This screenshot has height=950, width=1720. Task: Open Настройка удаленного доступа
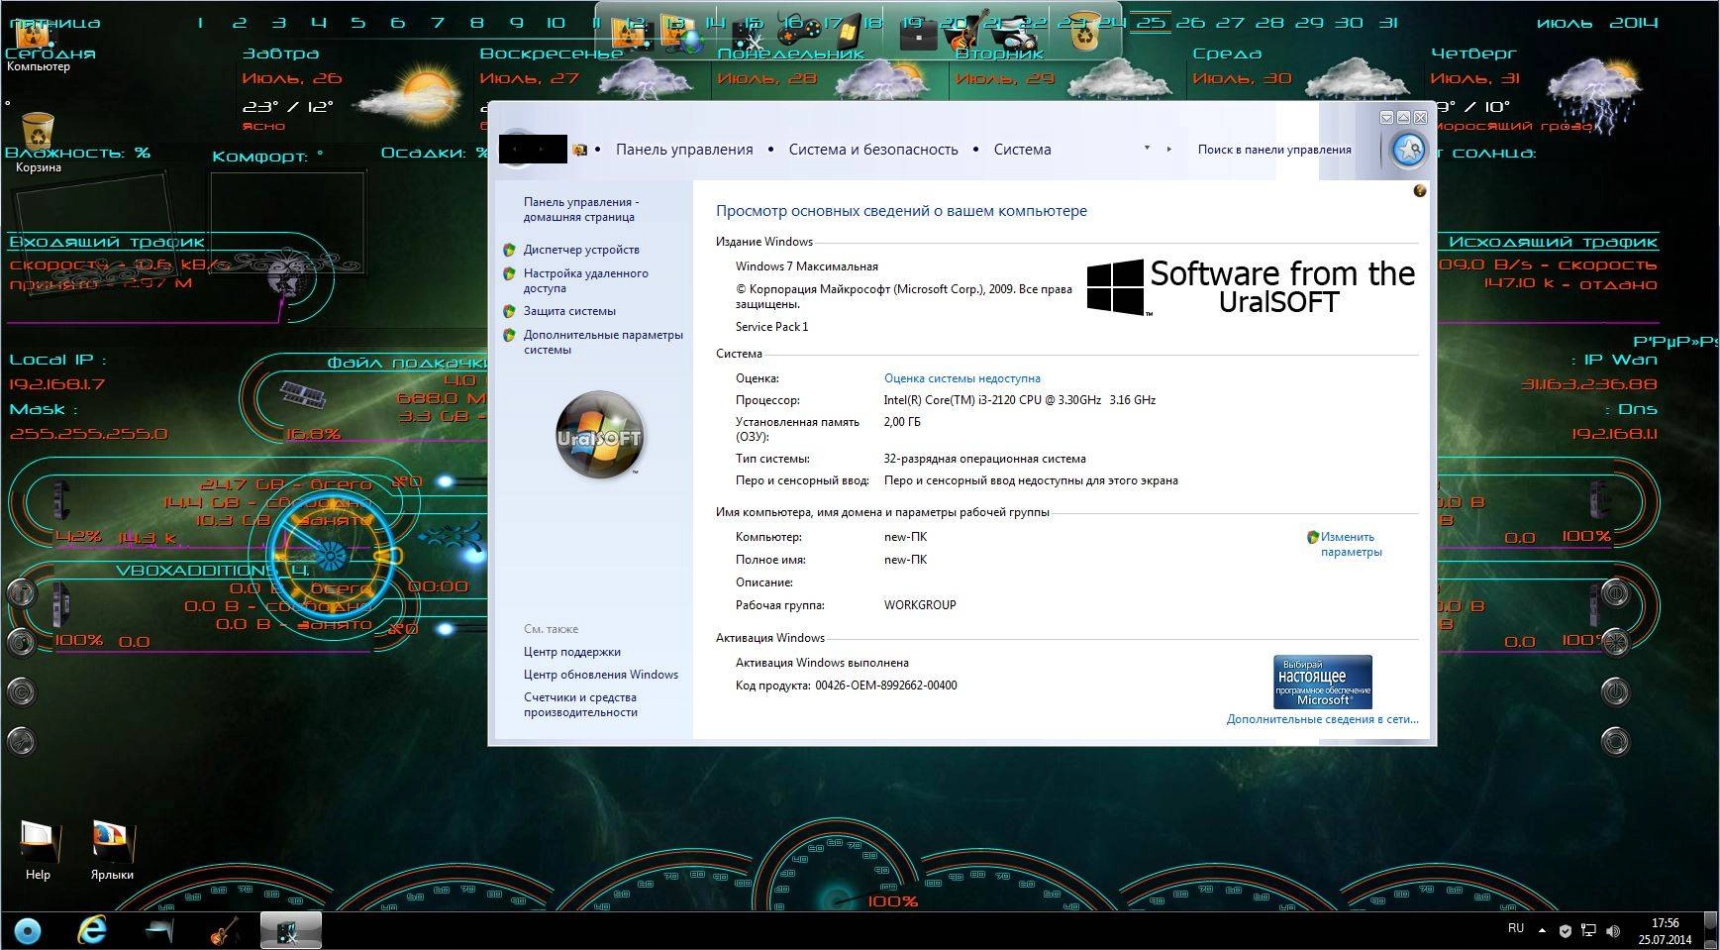coord(585,280)
